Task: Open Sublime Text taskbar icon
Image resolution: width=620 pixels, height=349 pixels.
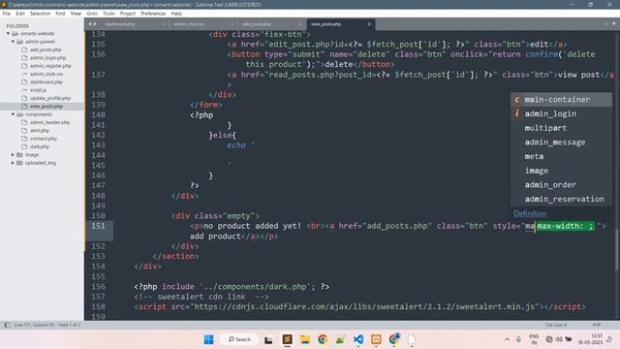Action: click(287, 339)
